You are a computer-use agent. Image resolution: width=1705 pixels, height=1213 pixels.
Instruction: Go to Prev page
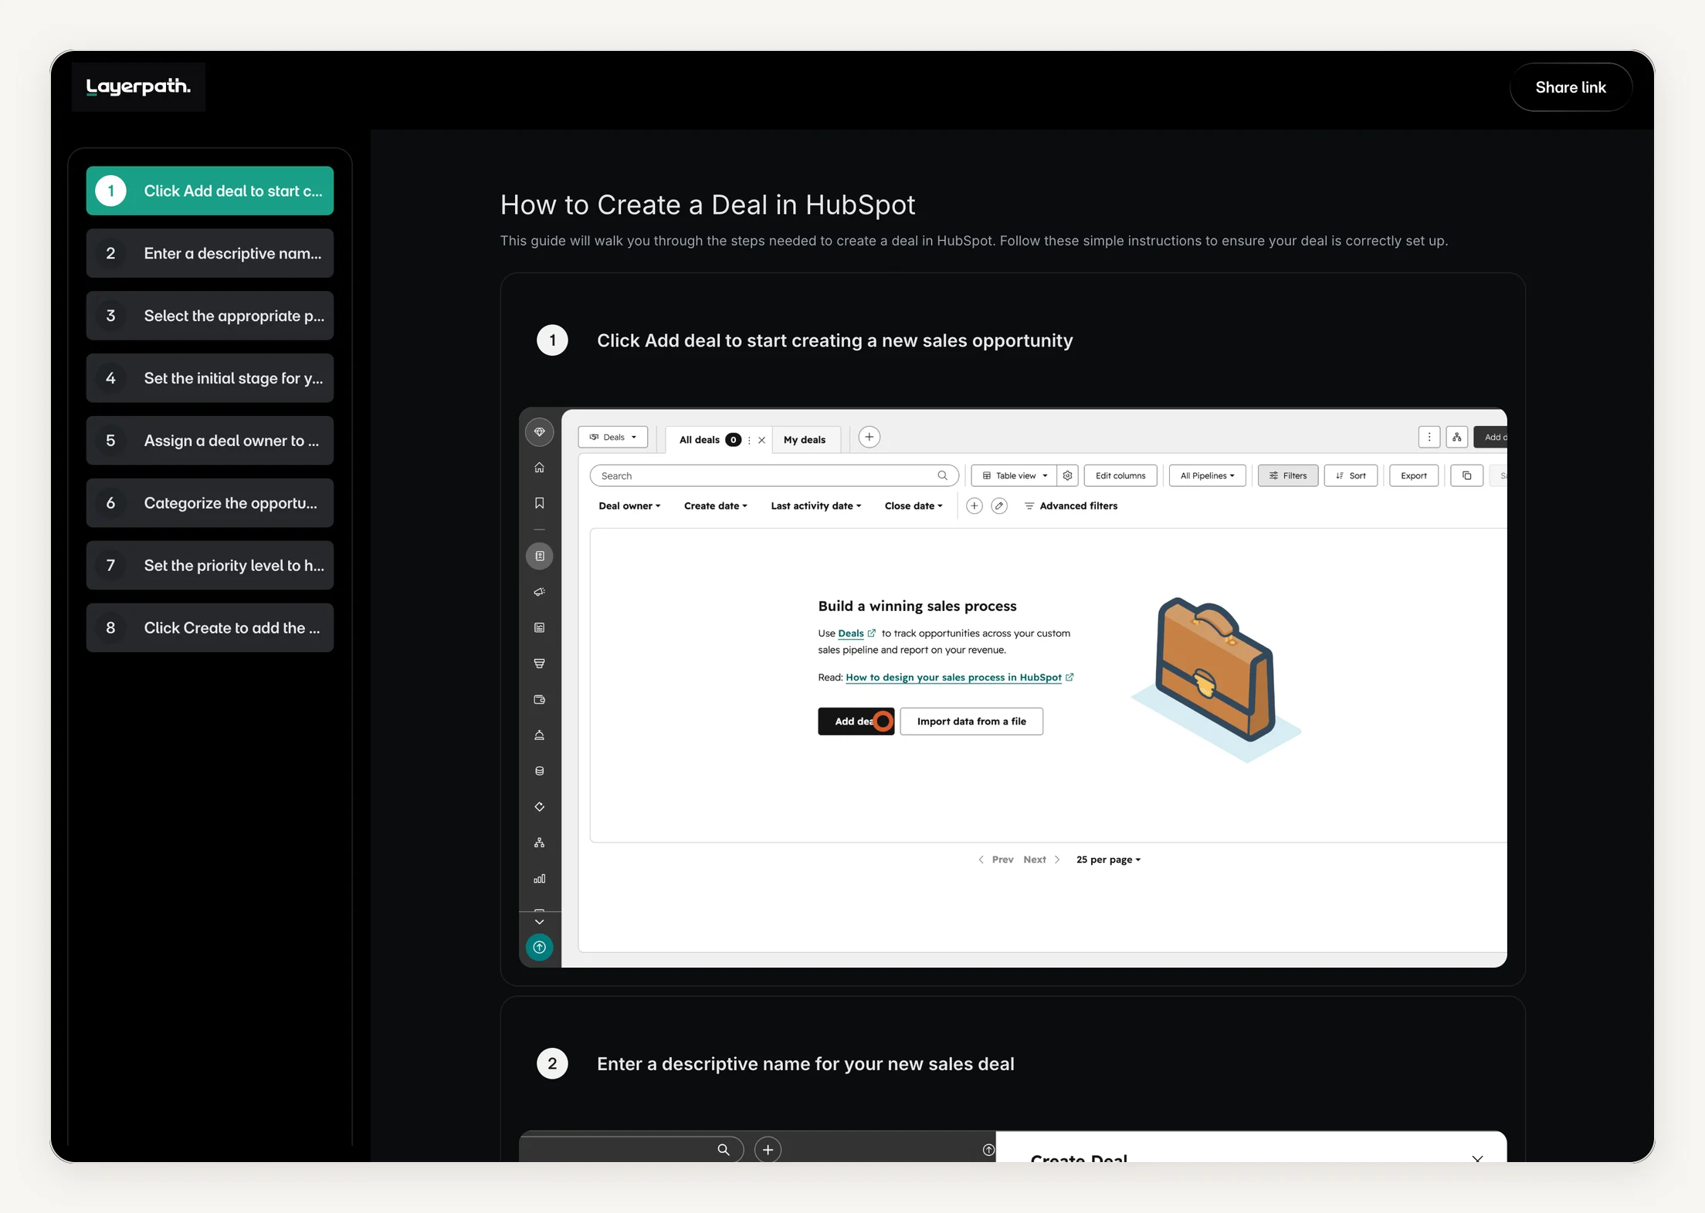click(x=996, y=859)
